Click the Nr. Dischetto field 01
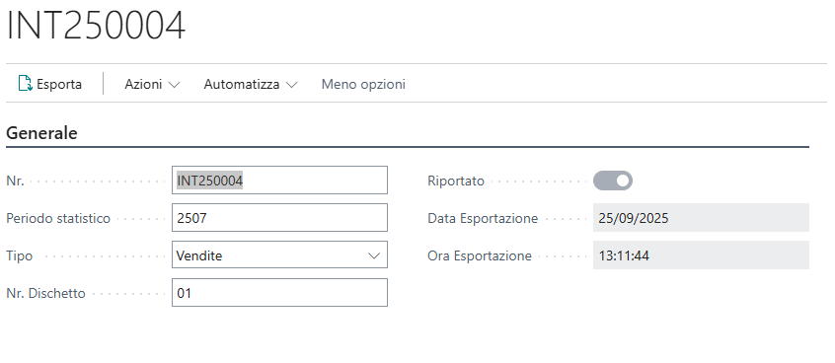The width and height of the screenshot is (835, 363). coord(279,293)
